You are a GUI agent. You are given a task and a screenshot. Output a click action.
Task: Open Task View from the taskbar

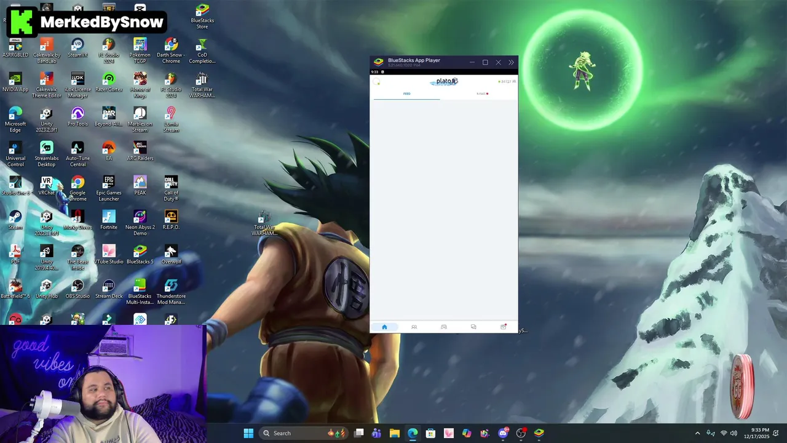tap(359, 433)
